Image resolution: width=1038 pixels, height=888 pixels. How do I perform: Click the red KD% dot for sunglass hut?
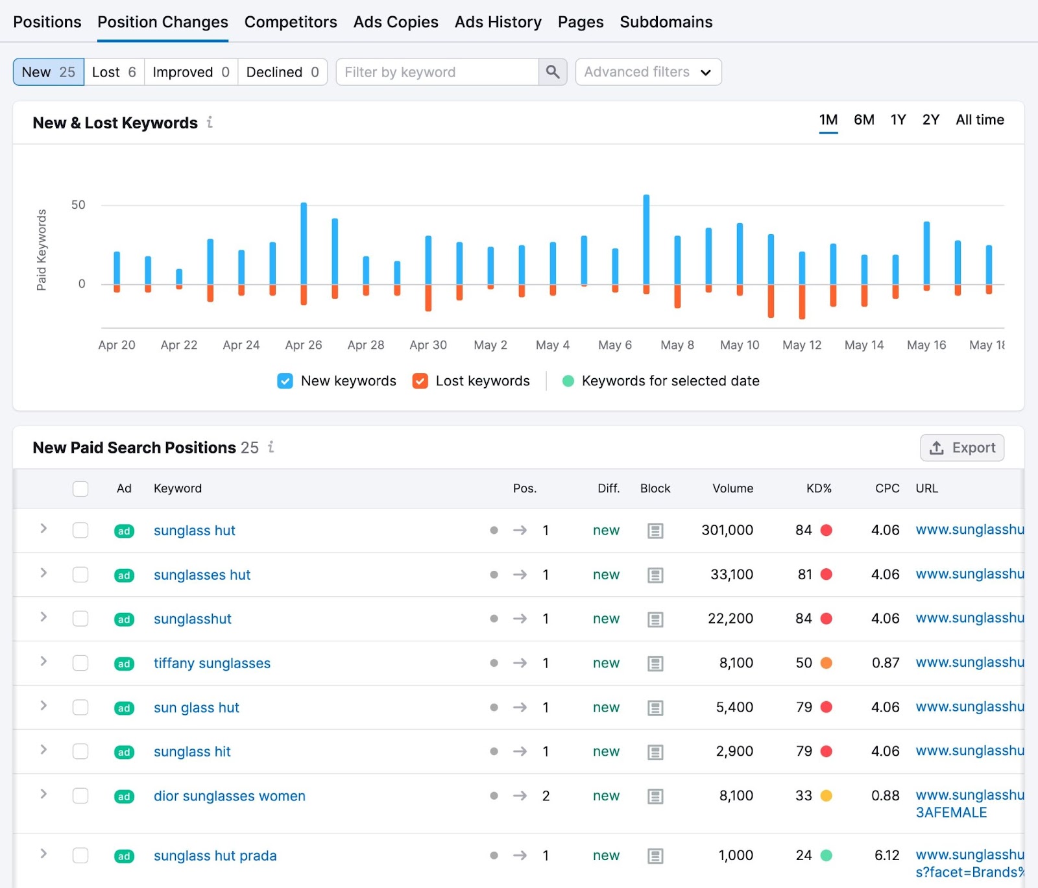coord(827,530)
